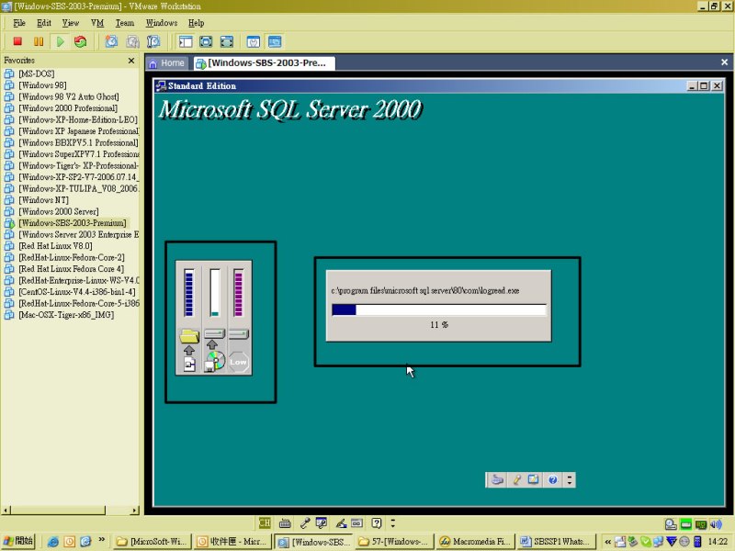The image size is (735, 551).
Task: Select [Red Hat Linux Fedora Core 4] favorite
Action: pyautogui.click(x=72, y=268)
